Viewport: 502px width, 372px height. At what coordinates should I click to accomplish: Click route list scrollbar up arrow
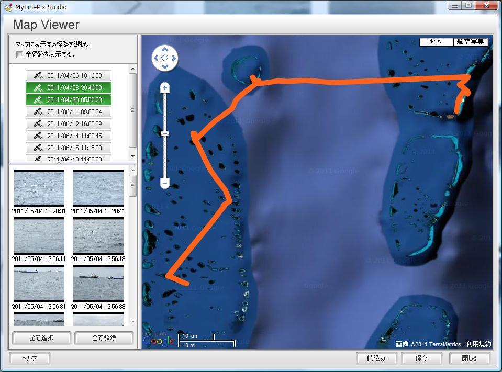coord(133,69)
